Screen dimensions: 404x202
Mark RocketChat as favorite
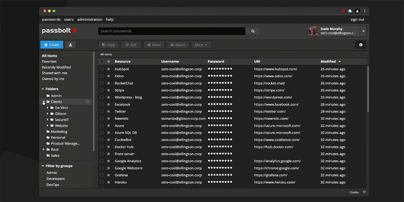click(109, 83)
